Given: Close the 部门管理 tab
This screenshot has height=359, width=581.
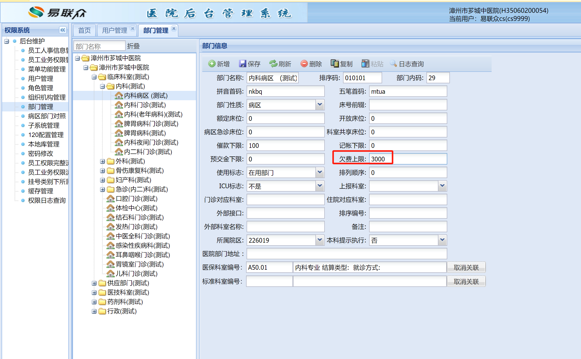Looking at the screenshot, I should pos(174,28).
